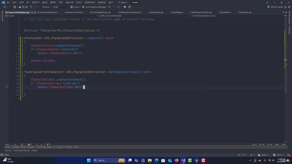This screenshot has height=164, width=292.
Task: Click the Visual Studio logo icon
Action: tap(3, 2)
